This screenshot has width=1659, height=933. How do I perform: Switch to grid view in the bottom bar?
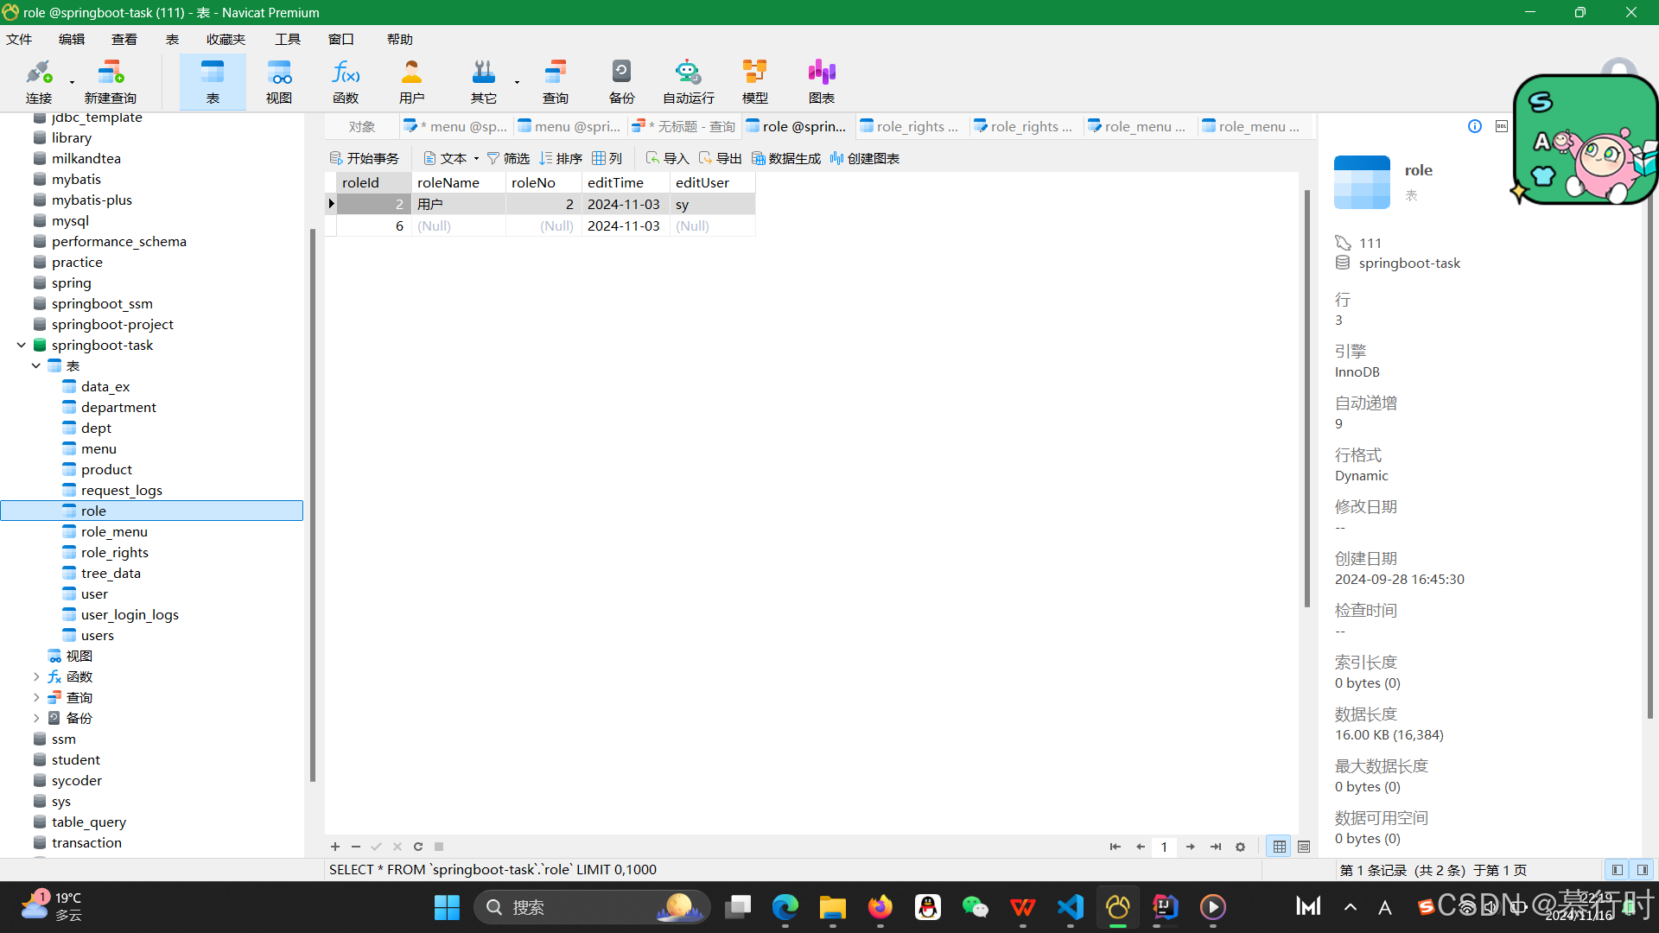point(1280,847)
